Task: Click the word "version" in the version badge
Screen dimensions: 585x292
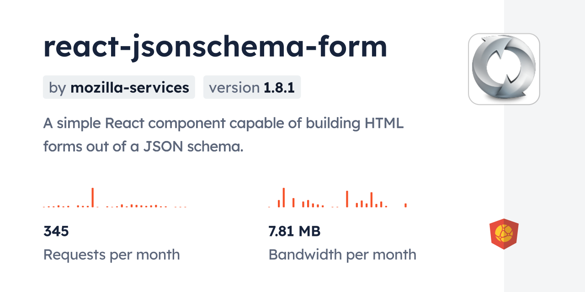Action: point(234,88)
